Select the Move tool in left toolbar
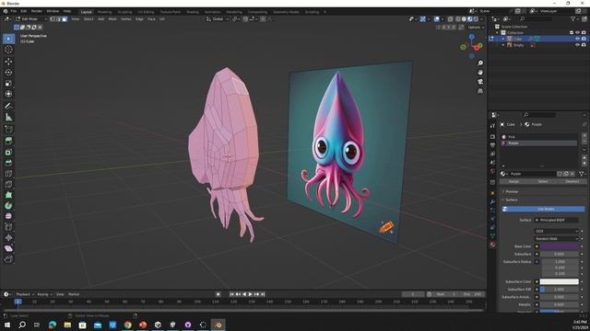The width and height of the screenshot is (590, 331). click(x=8, y=62)
